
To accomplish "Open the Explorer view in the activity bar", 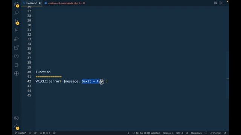I will [x=17, y=4].
